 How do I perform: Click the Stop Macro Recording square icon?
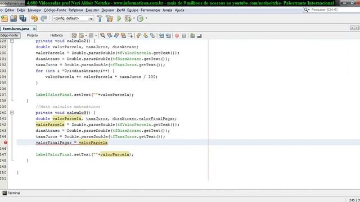coord(184,36)
